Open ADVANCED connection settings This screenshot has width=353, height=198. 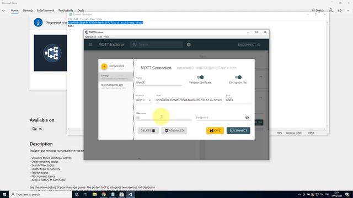tap(174, 131)
